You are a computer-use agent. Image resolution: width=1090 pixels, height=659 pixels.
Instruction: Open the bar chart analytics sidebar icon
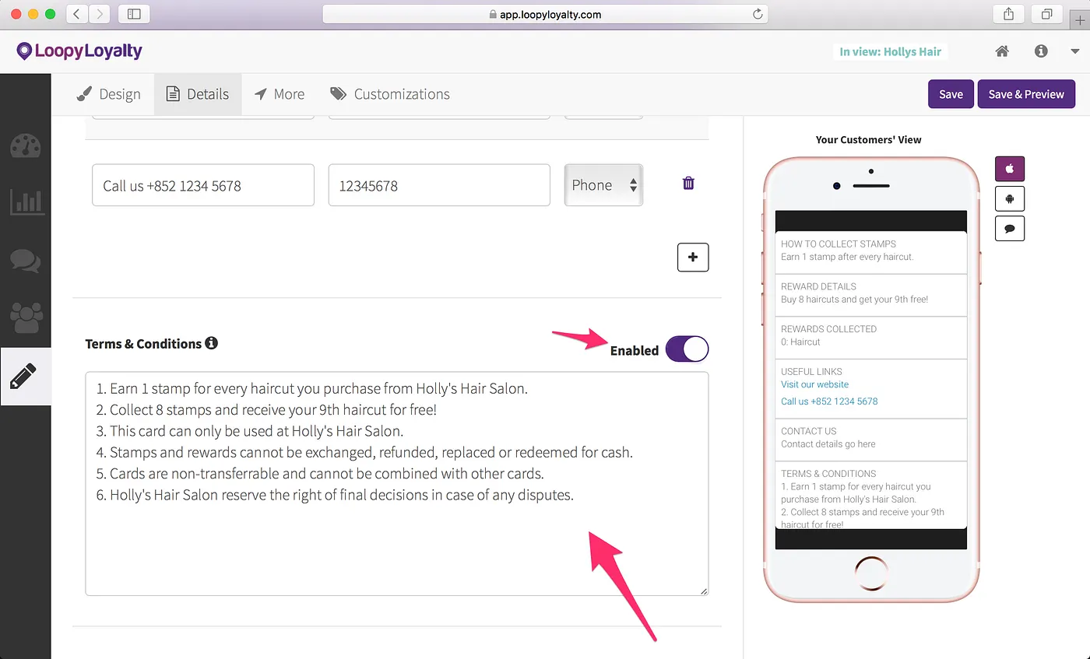[x=26, y=202]
